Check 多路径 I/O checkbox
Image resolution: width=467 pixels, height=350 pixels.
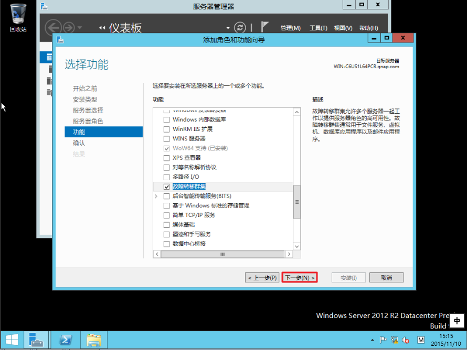coord(166,177)
